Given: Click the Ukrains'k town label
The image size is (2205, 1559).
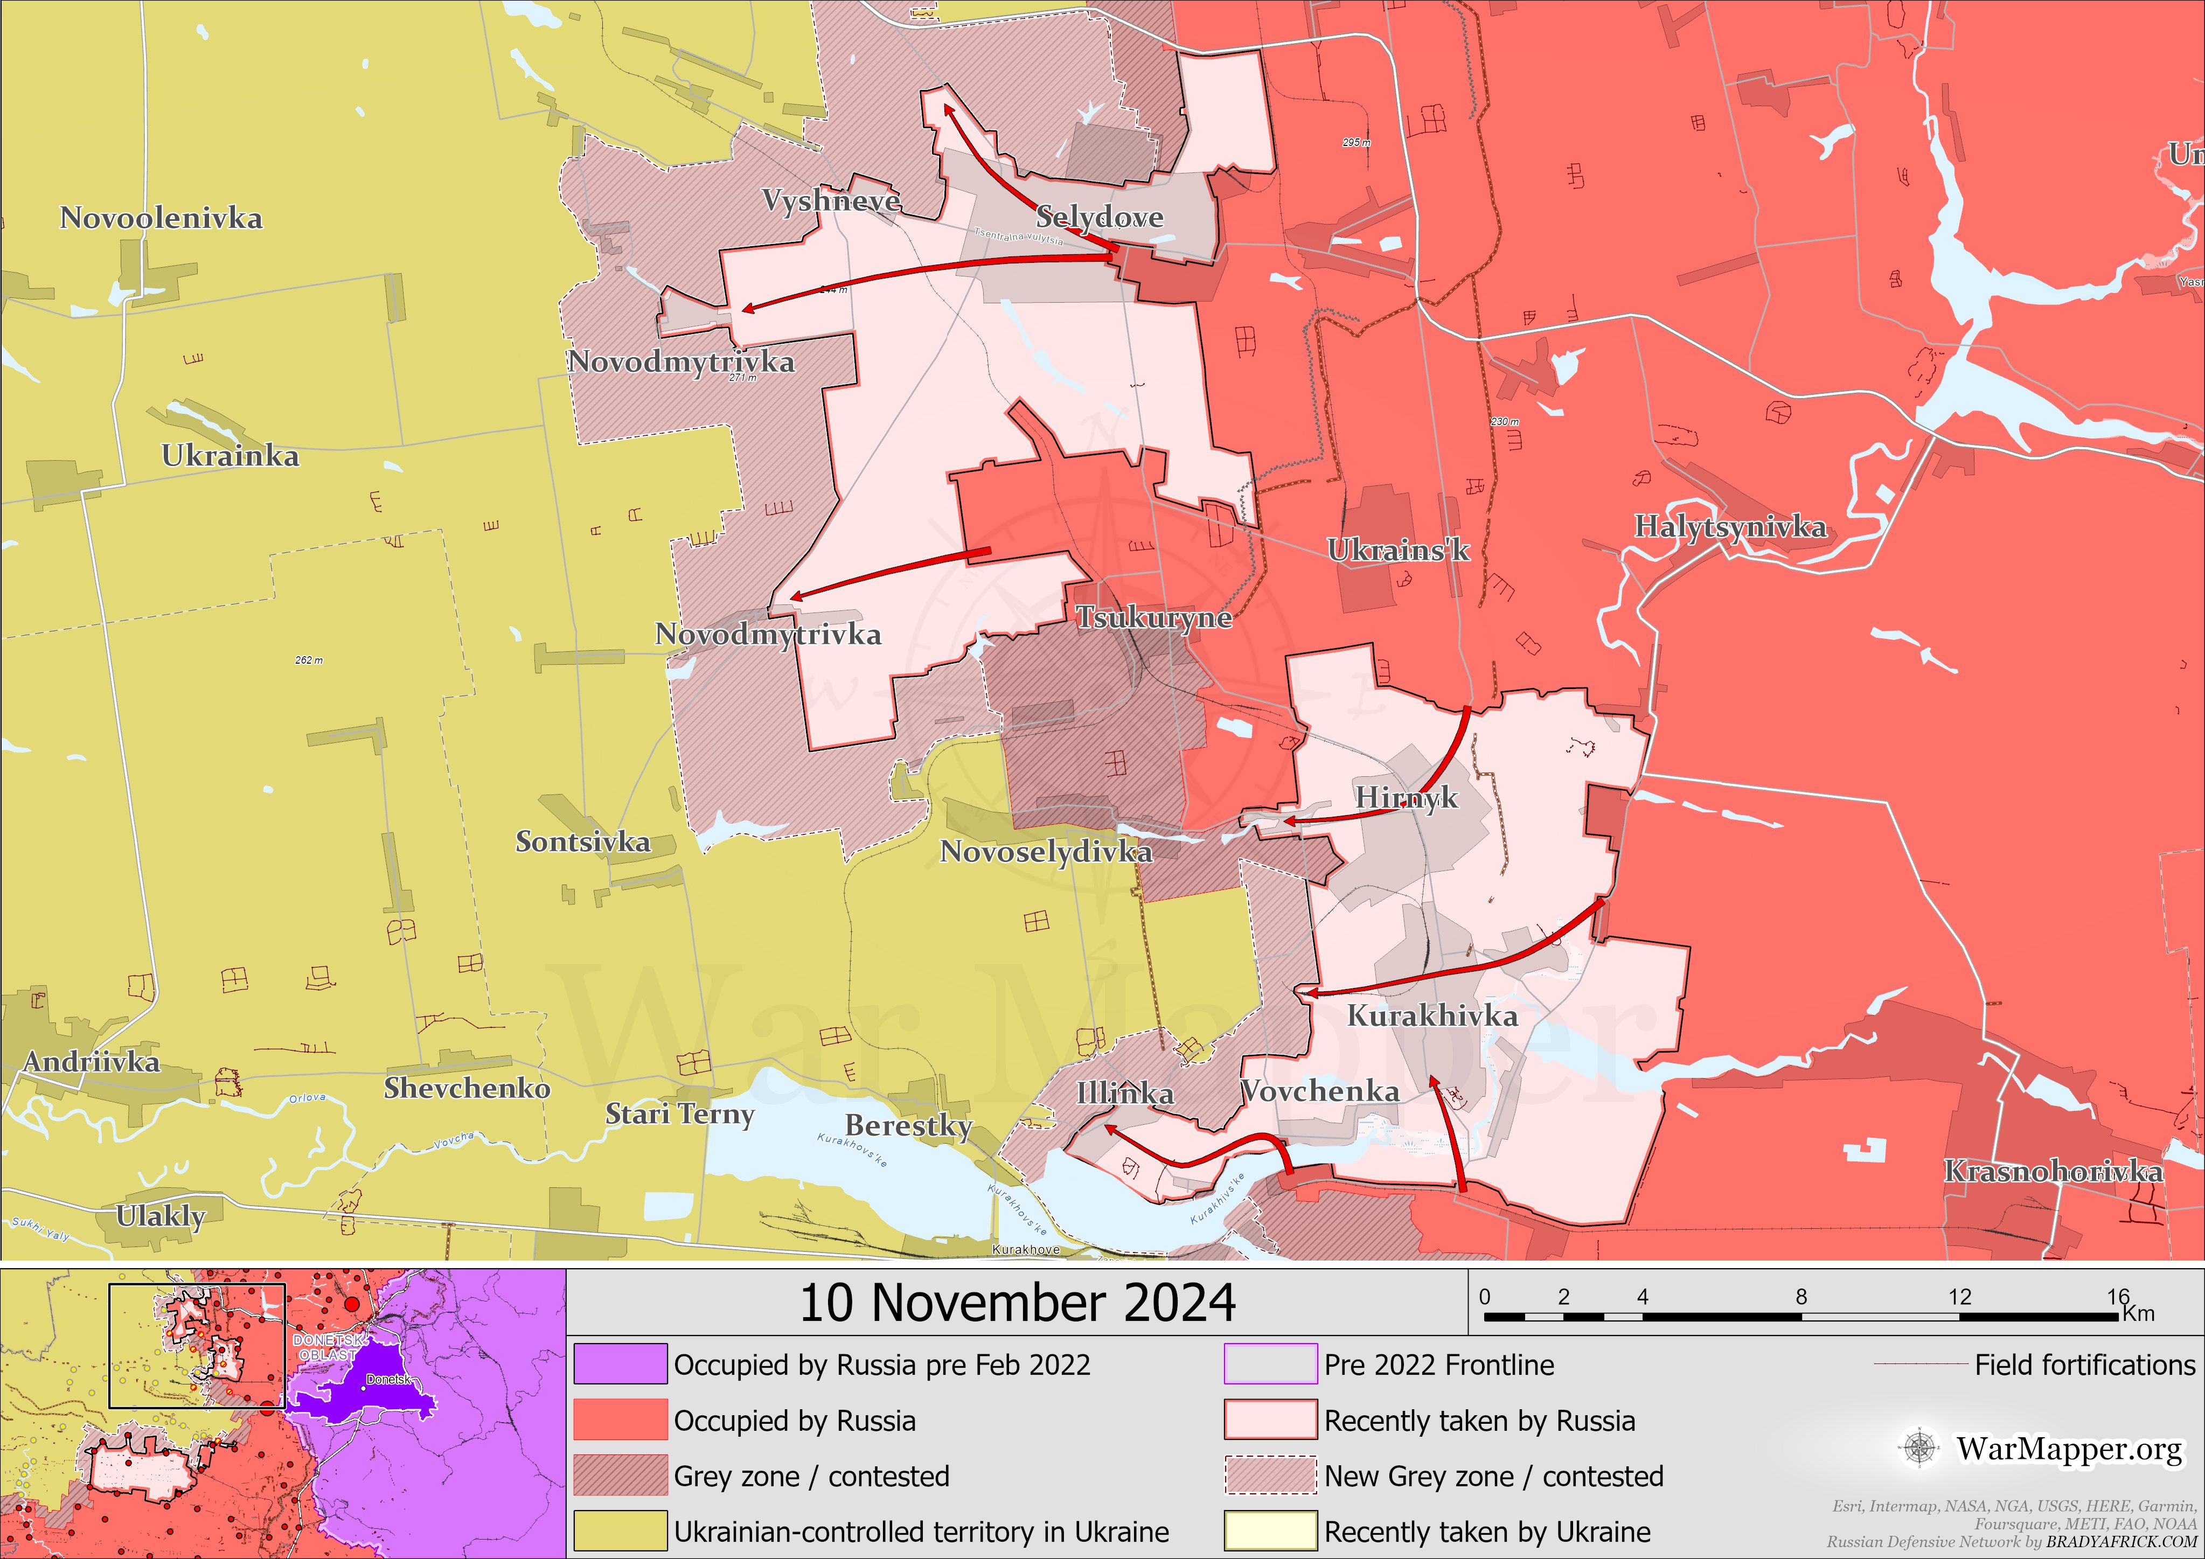Looking at the screenshot, I should (x=1399, y=551).
